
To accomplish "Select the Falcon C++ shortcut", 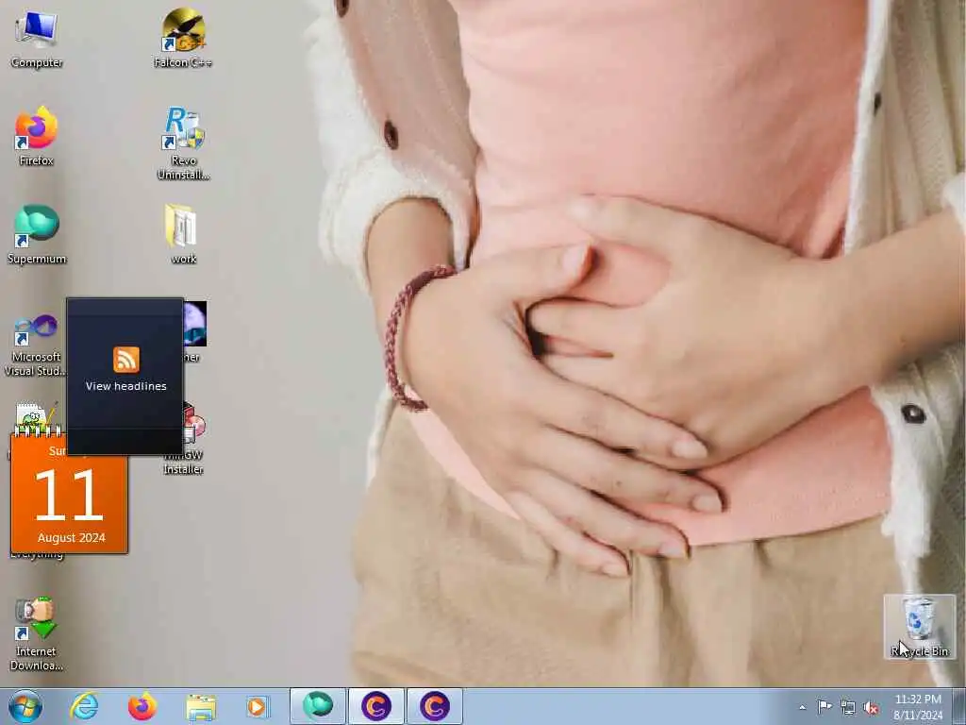I will [x=183, y=38].
